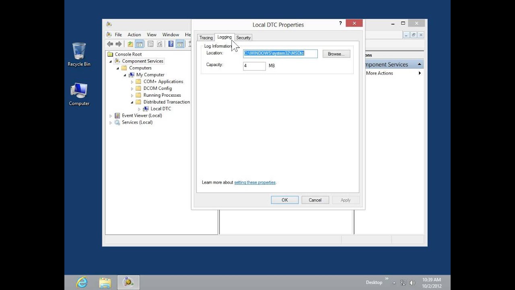Open the 'setting these properties' help link
This screenshot has height=290, width=515.
pos(255,182)
